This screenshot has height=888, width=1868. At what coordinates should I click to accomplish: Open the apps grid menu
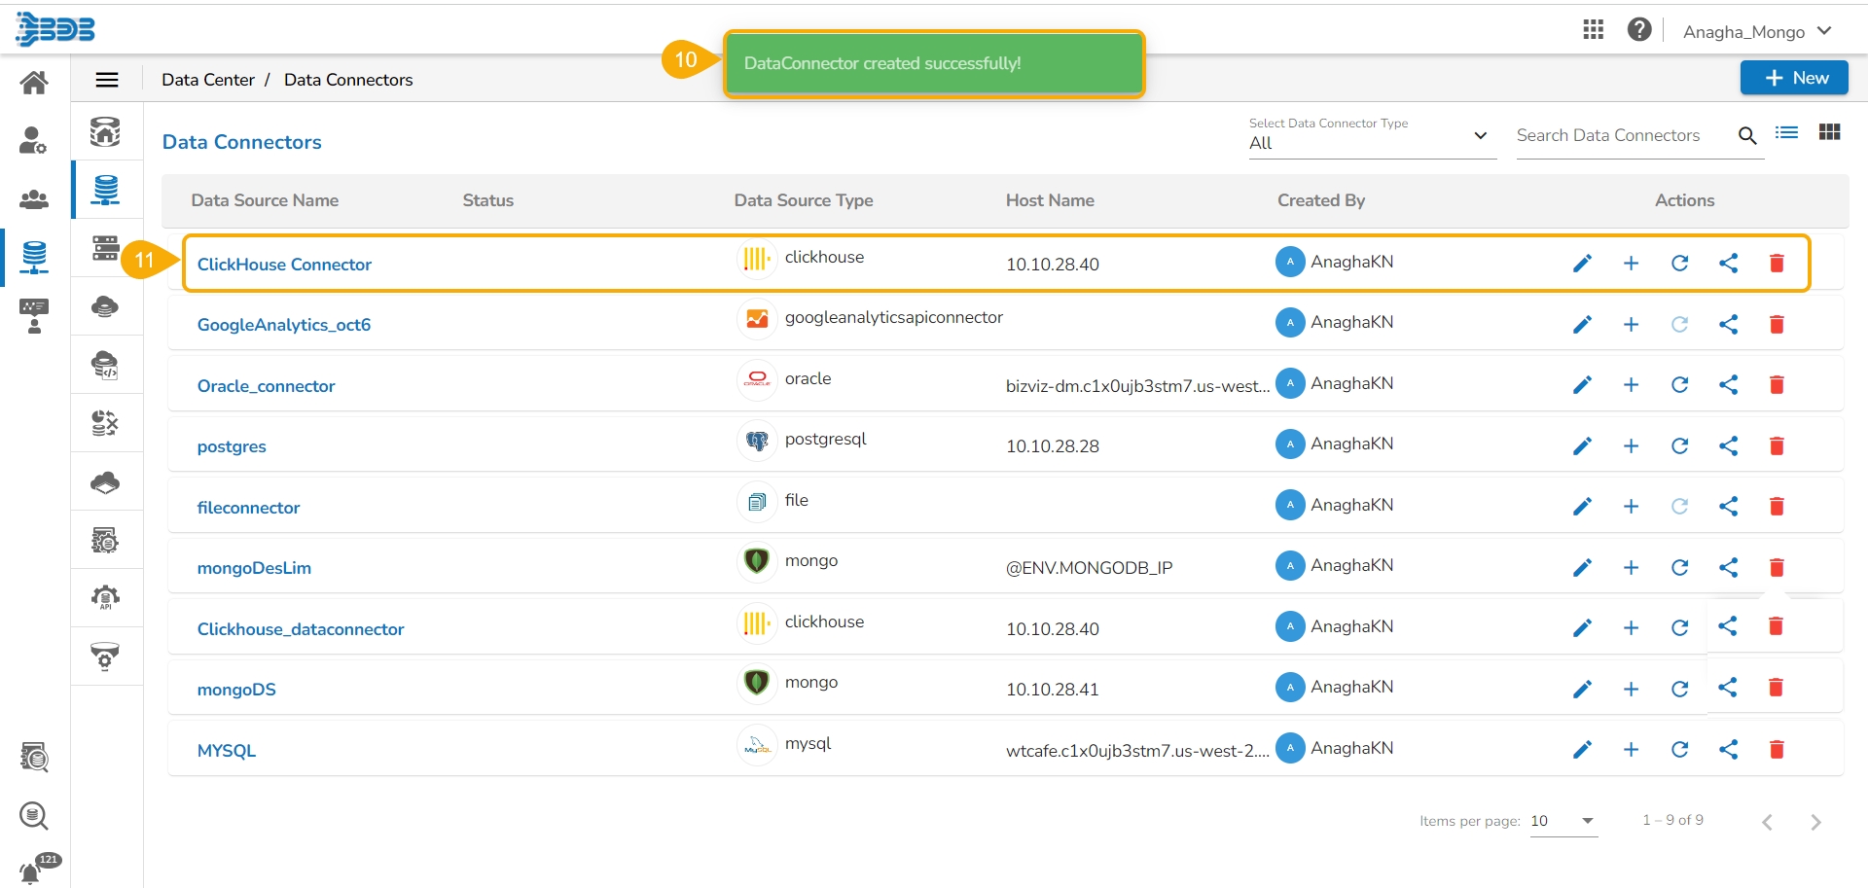pos(1593,30)
